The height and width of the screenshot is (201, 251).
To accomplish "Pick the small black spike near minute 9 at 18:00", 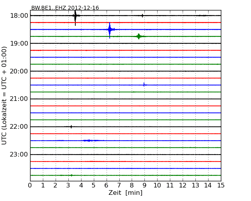I will (142, 15).
